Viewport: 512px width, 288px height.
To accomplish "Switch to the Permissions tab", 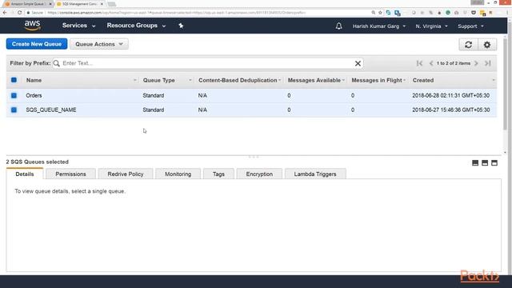I will (x=70, y=174).
